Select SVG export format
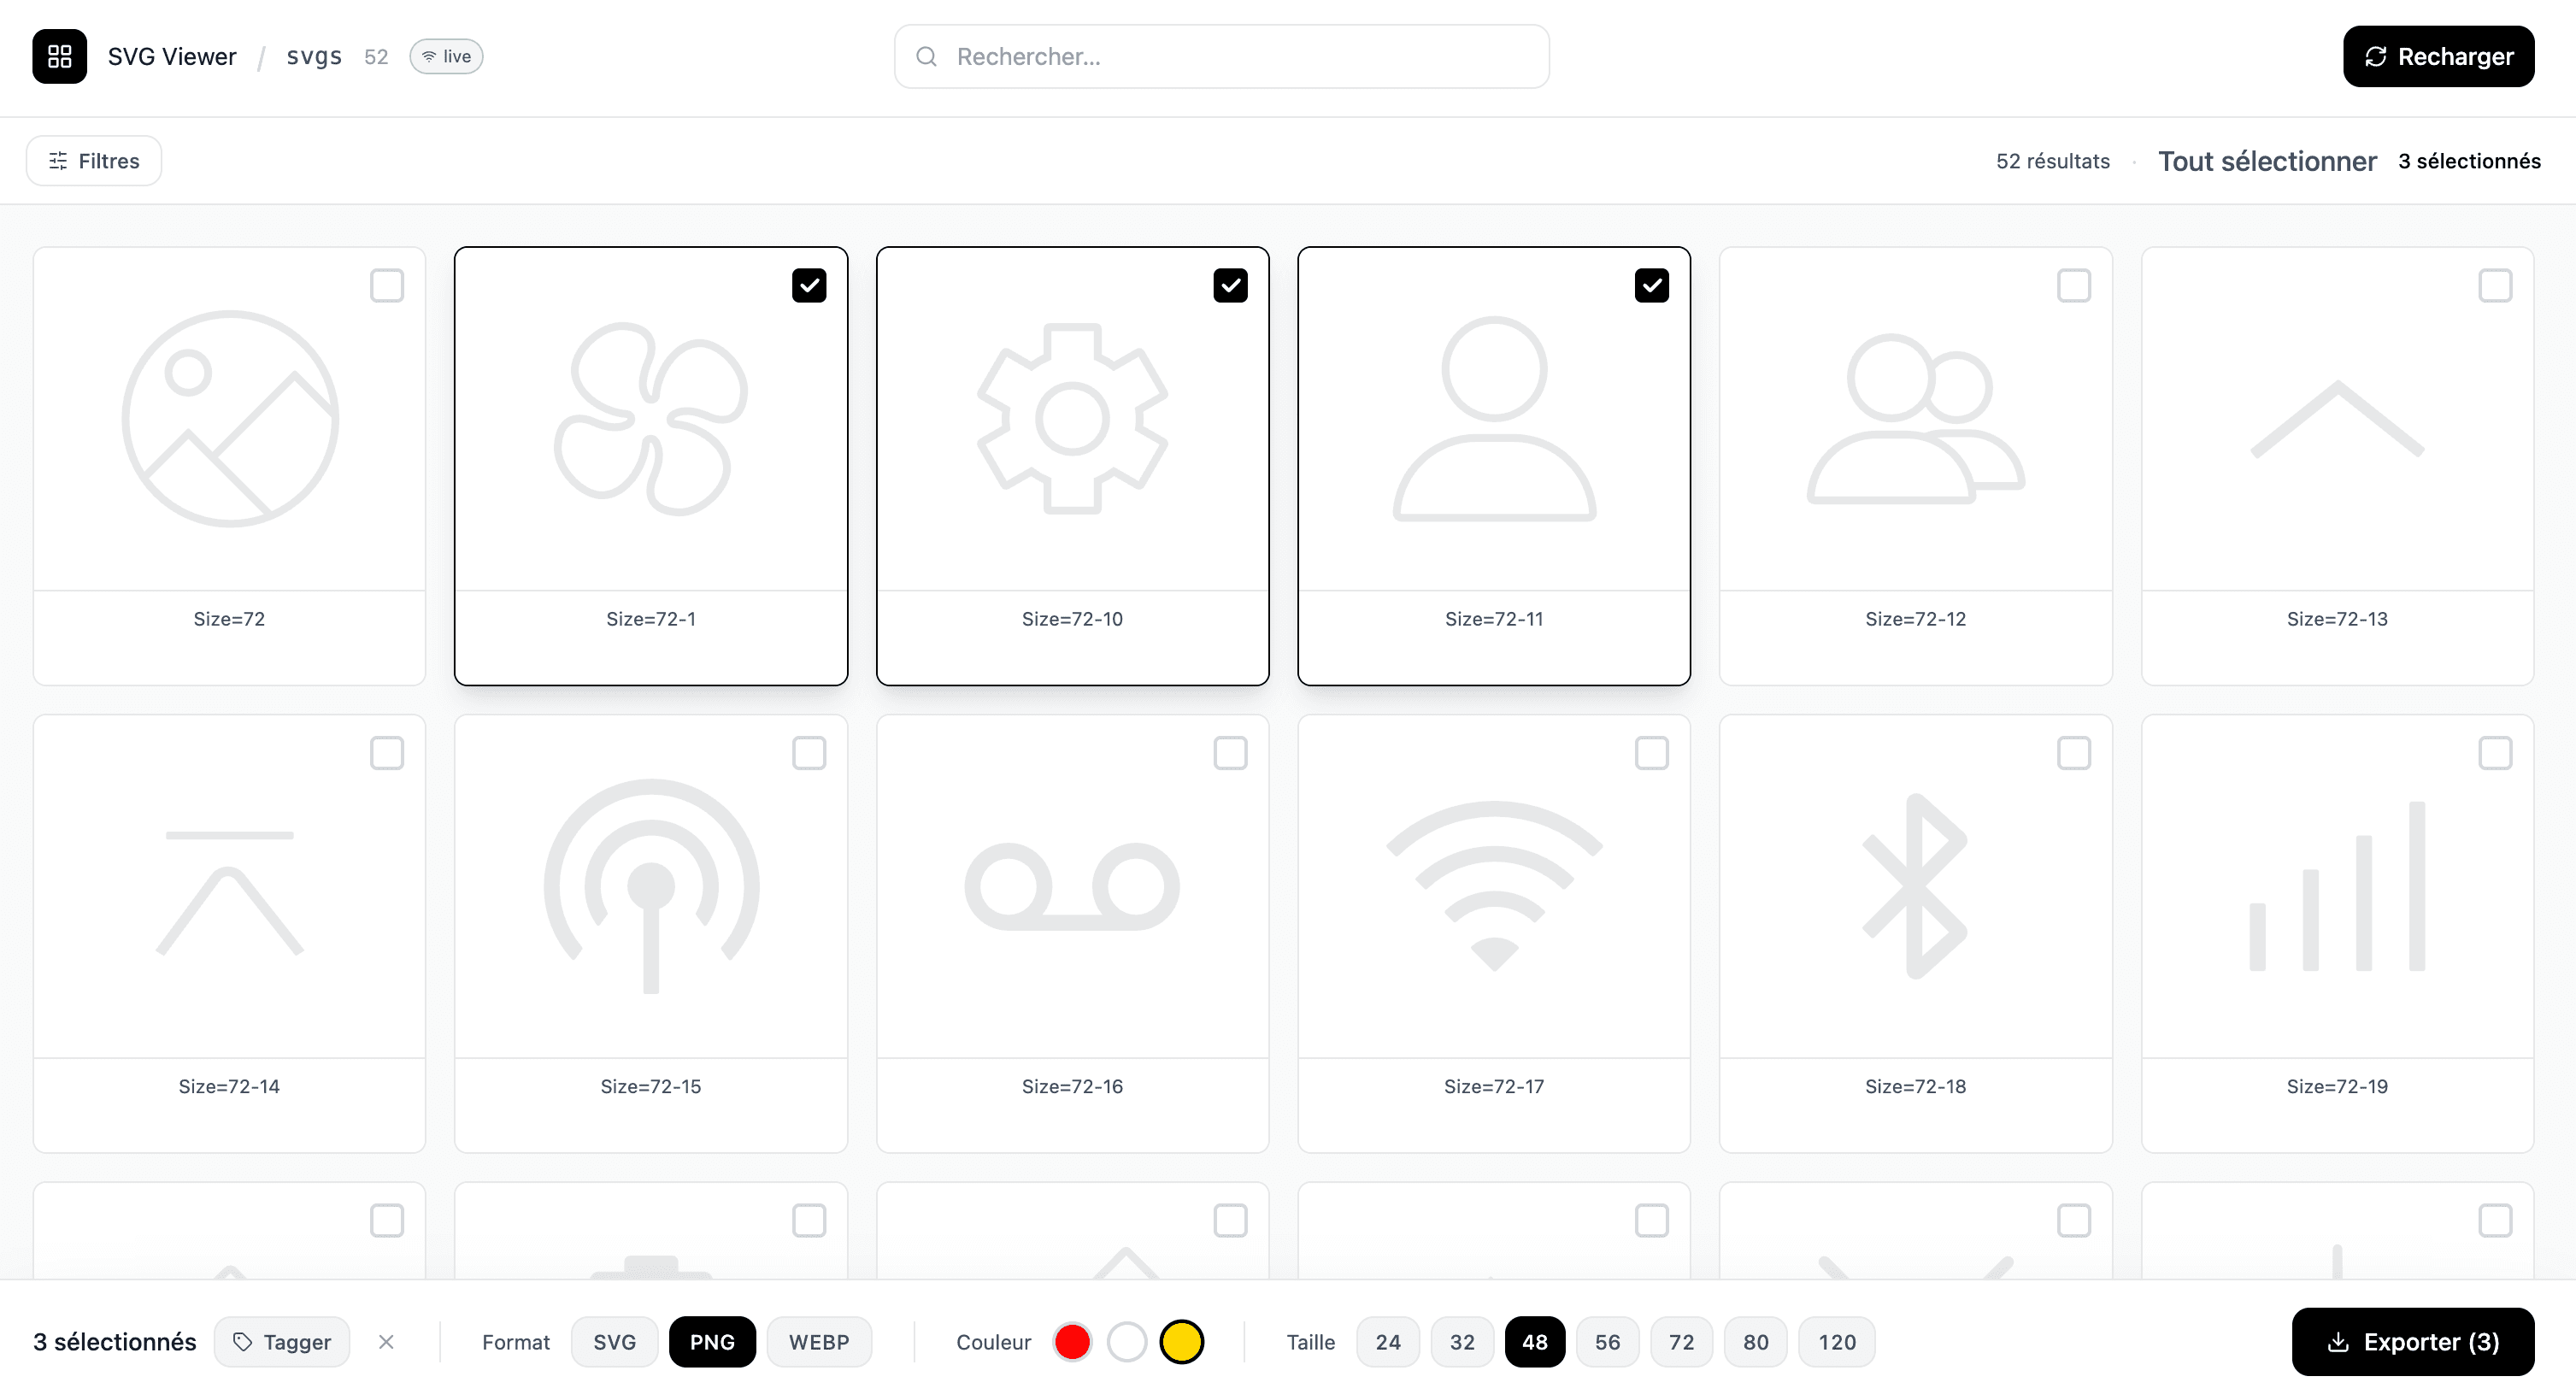 [x=614, y=1341]
